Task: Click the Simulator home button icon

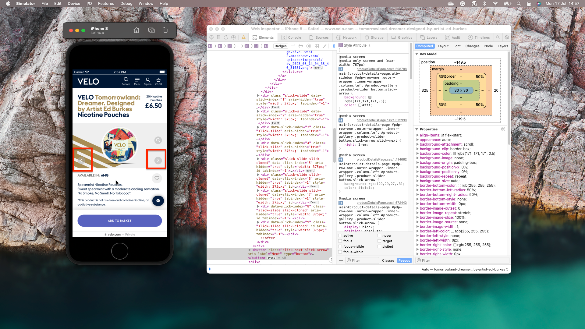Action: tap(136, 30)
